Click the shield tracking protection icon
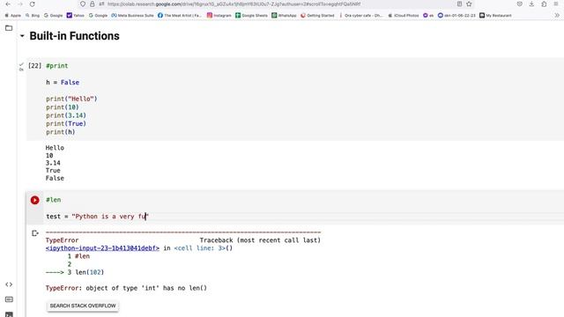 coord(83,4)
